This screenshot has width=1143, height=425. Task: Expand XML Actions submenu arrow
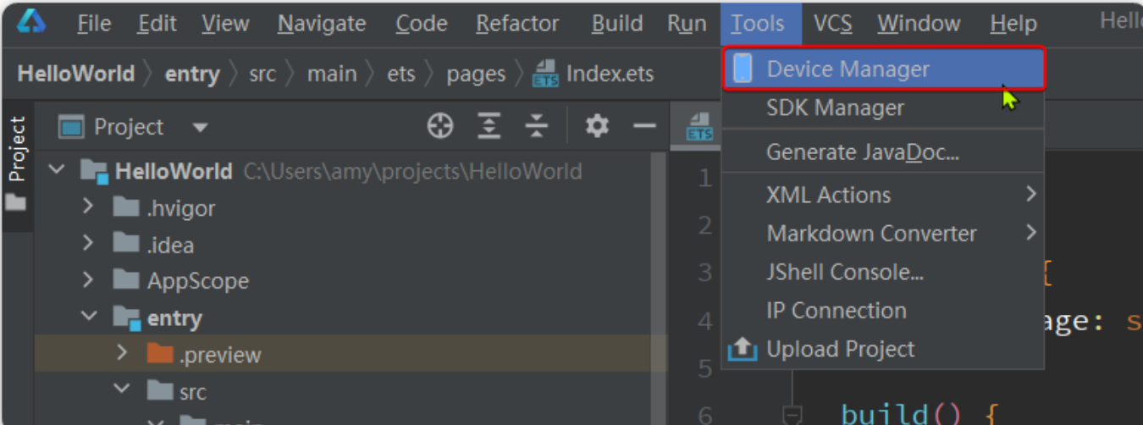(x=1030, y=195)
